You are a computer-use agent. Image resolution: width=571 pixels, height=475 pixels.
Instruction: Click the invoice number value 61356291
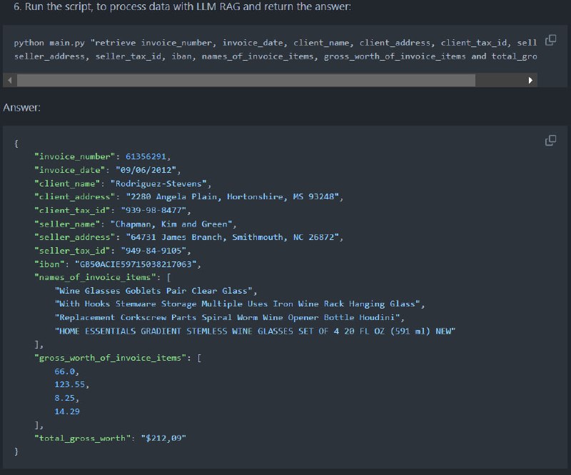coord(146,156)
